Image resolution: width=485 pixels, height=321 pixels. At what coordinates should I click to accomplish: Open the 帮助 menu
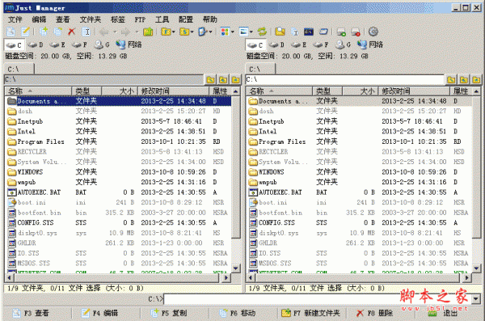click(x=210, y=19)
